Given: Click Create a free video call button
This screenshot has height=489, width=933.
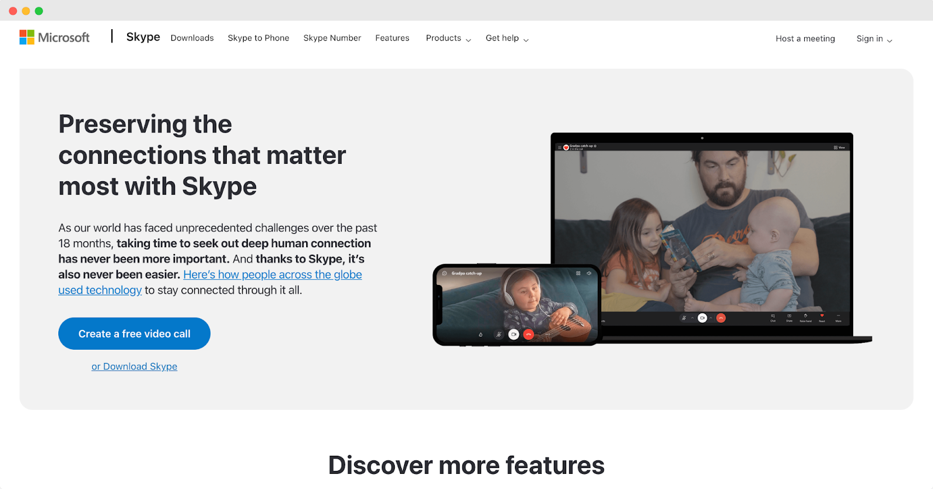Looking at the screenshot, I should point(134,333).
